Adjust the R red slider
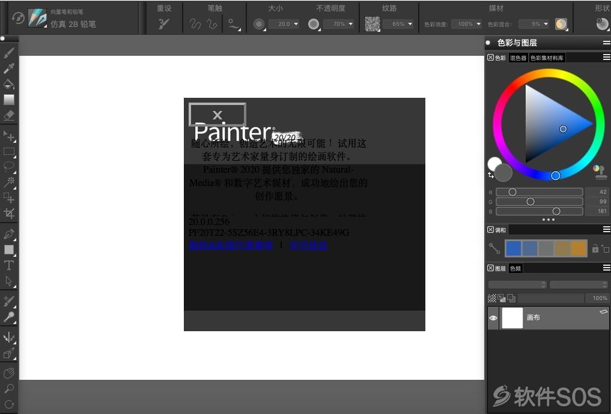Image resolution: width=611 pixels, height=414 pixels. coord(540,192)
